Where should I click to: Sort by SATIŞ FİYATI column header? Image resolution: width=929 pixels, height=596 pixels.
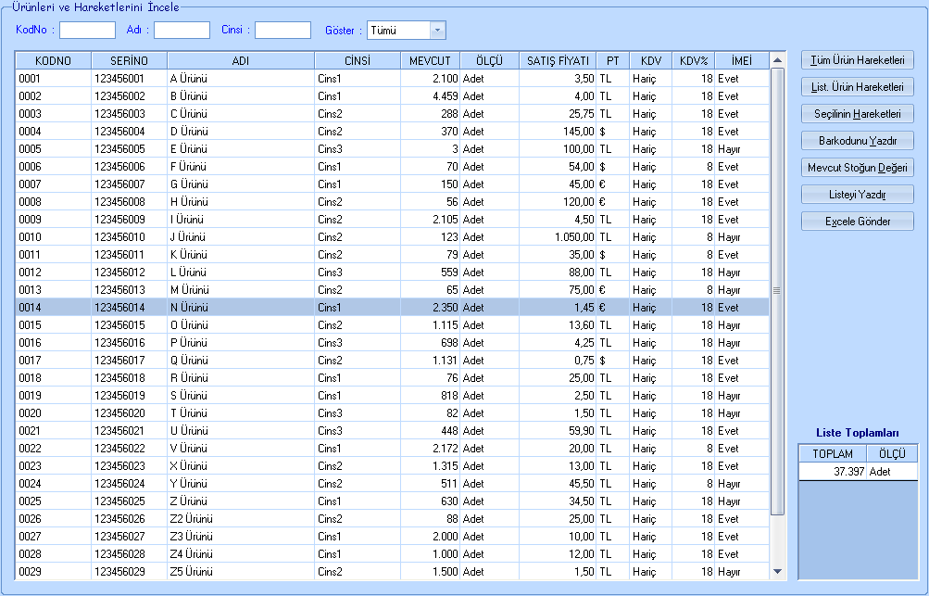point(558,60)
